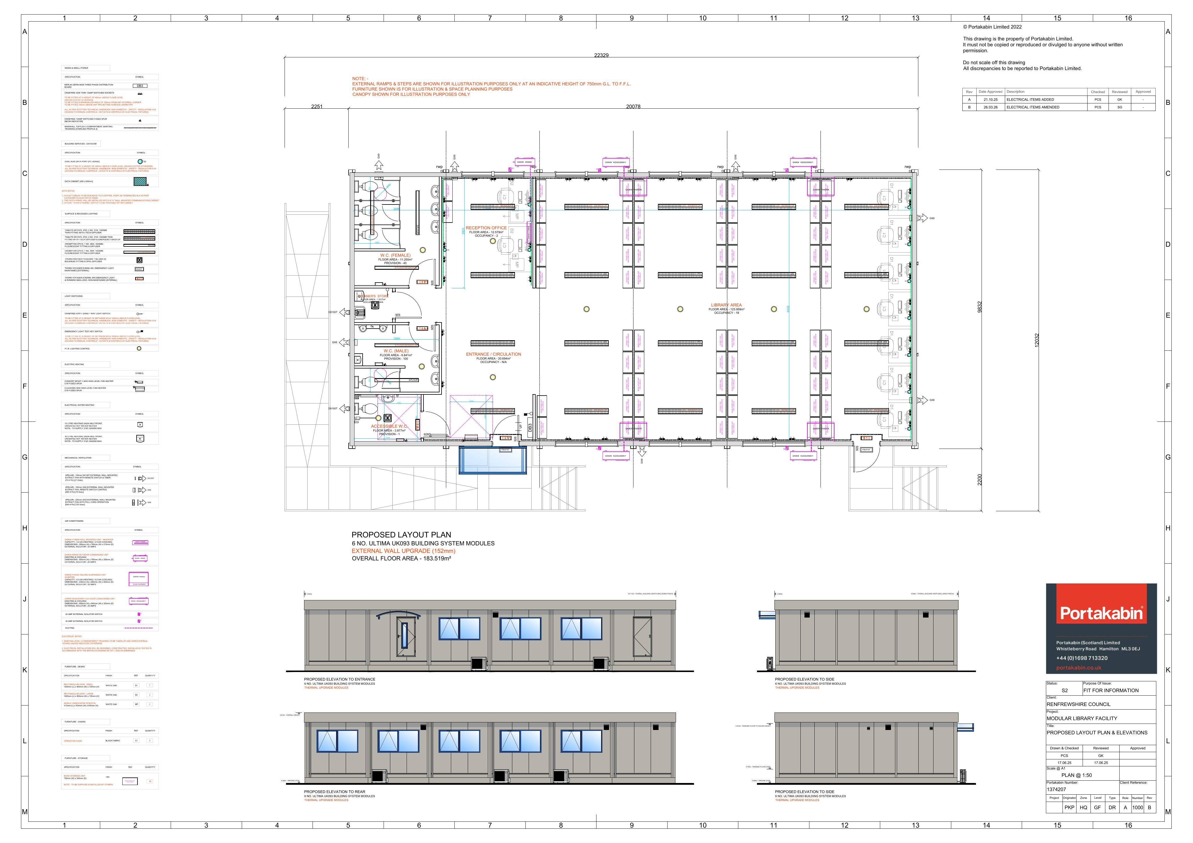Select the P.I.R. lighting control legend symbol
Screen dimensions: 1193x843
pyautogui.click(x=139, y=348)
